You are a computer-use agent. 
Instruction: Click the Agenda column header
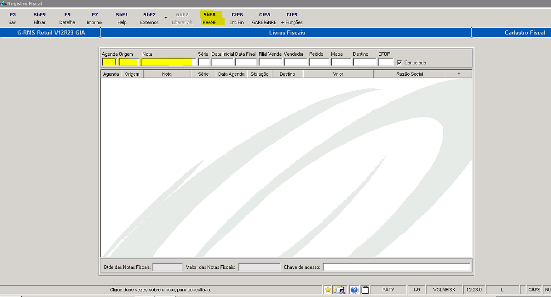111,74
